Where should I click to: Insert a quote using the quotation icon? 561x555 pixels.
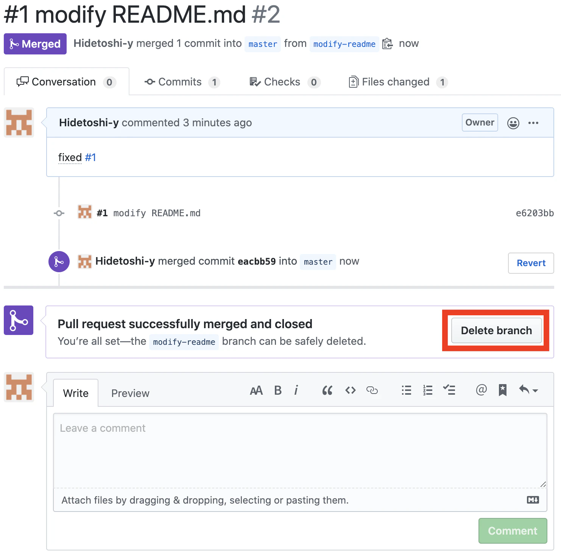click(327, 391)
